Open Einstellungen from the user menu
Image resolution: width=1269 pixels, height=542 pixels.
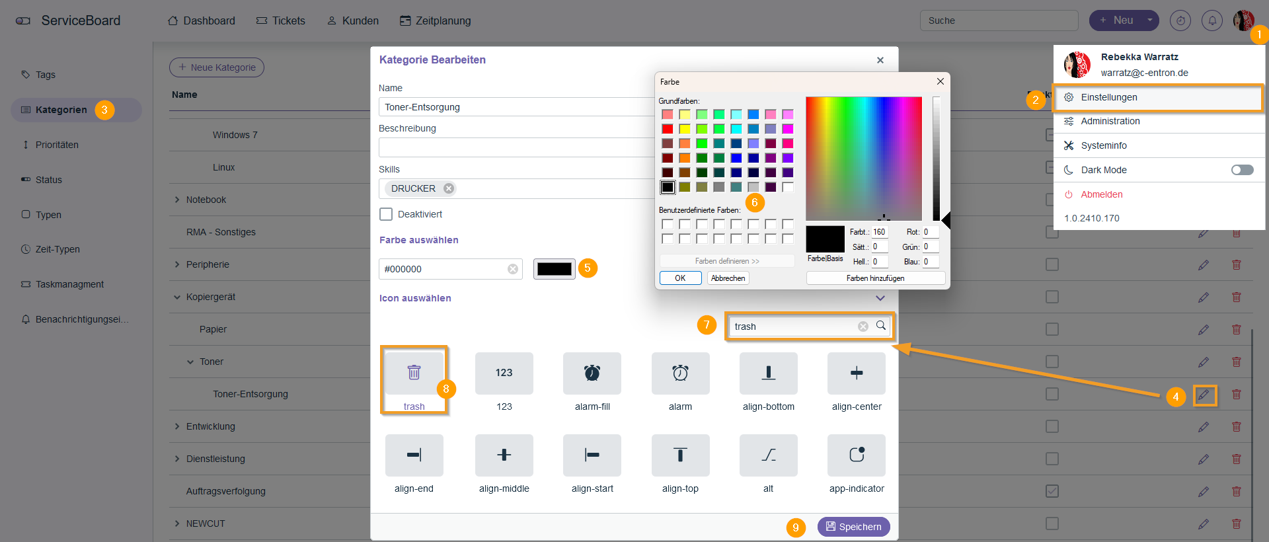1108,97
